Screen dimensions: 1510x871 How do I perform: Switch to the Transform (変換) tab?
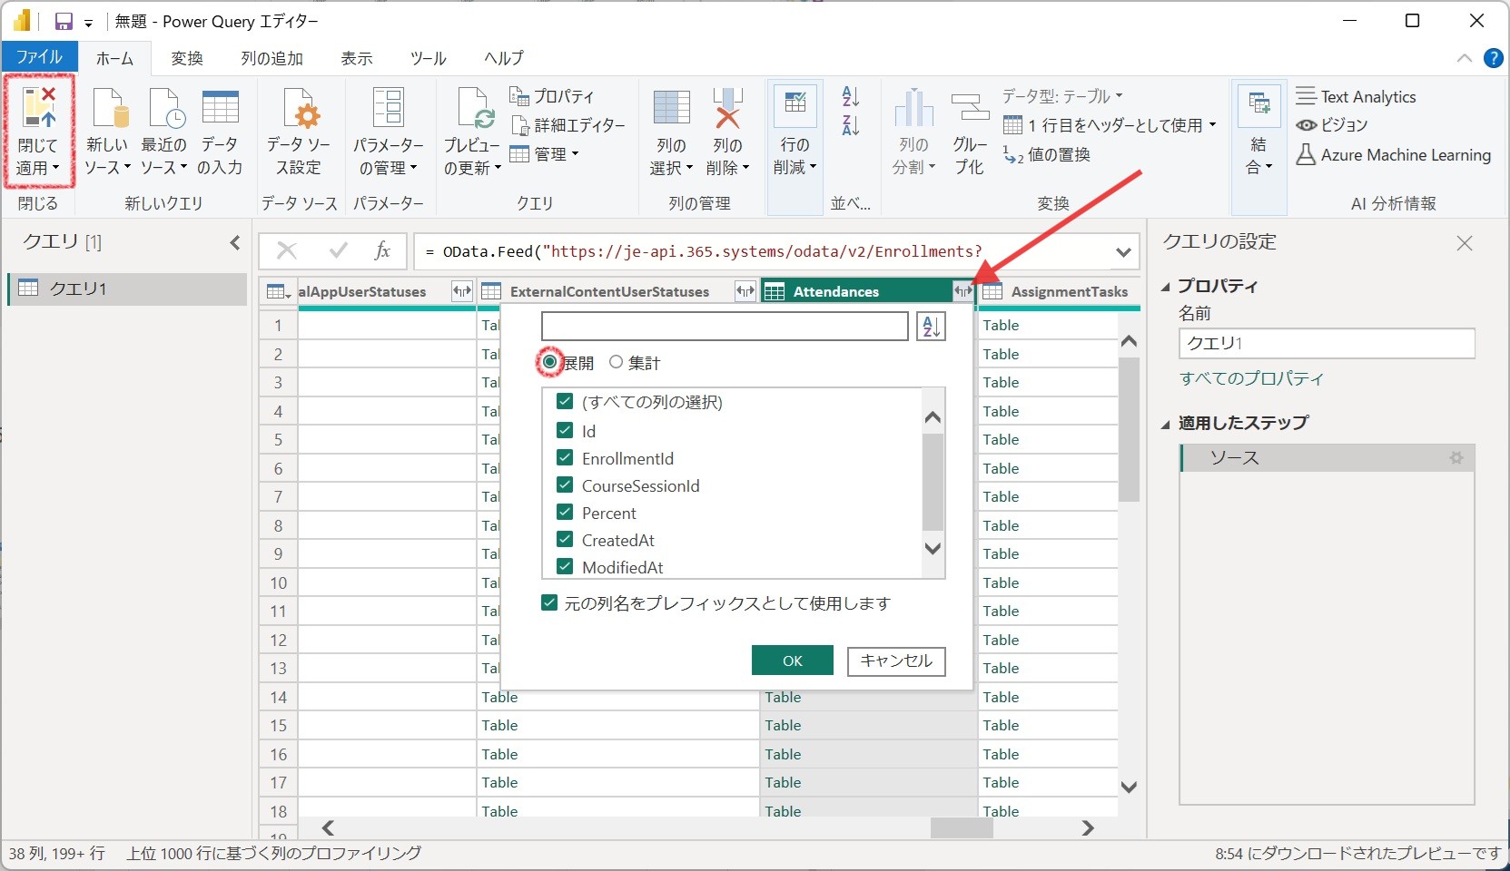(x=187, y=58)
